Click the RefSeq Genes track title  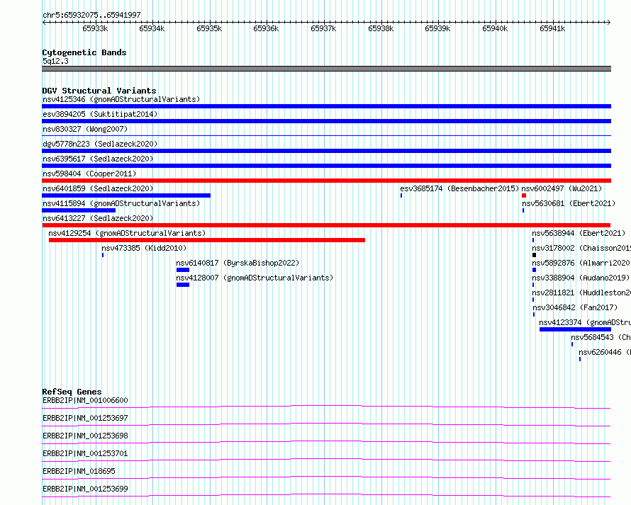[72, 392]
